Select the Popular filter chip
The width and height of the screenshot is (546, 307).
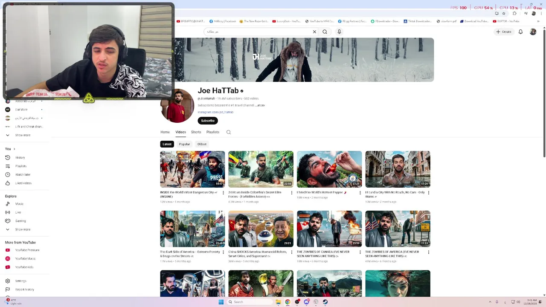184,144
